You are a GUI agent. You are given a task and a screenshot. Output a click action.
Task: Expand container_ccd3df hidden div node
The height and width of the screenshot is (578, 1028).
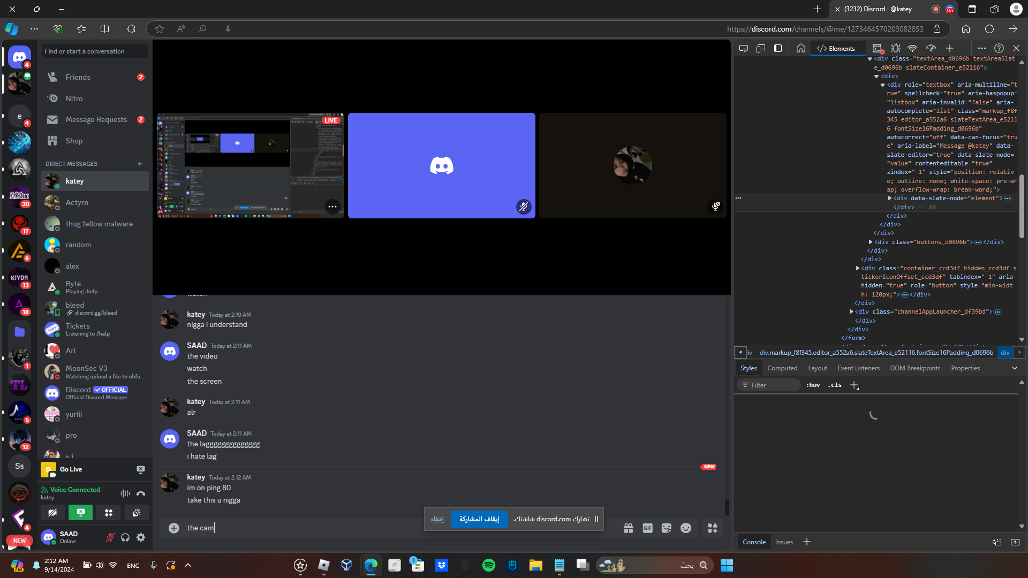click(x=858, y=268)
